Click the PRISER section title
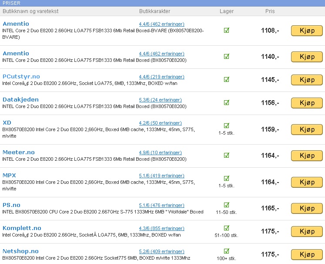 pyautogui.click(x=11, y=3)
